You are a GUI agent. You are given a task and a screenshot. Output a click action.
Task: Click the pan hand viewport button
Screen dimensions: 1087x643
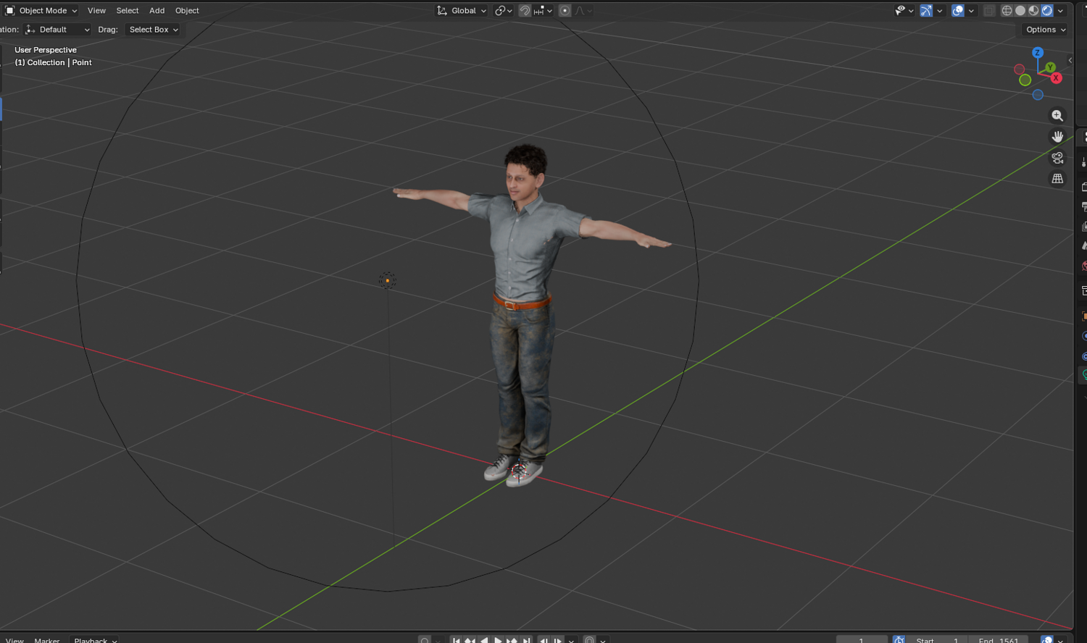(1057, 137)
